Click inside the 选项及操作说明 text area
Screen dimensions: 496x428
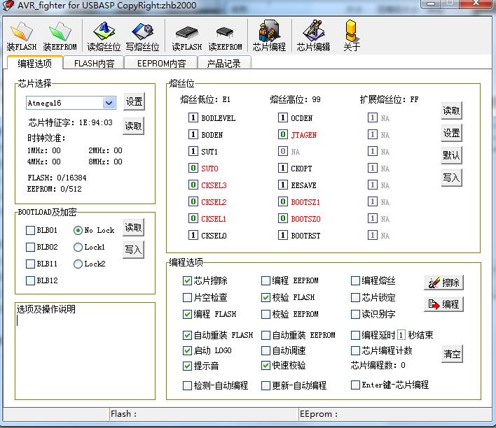84,350
